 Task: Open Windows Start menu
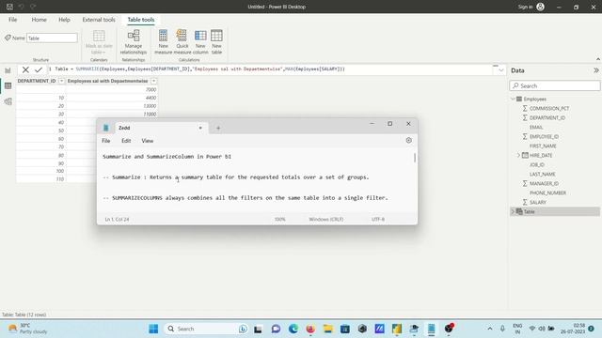coord(153,329)
